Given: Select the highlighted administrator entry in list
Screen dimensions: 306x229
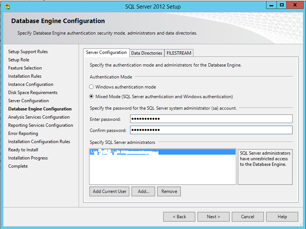Looking at the screenshot, I should pyautogui.click(x=162, y=152).
